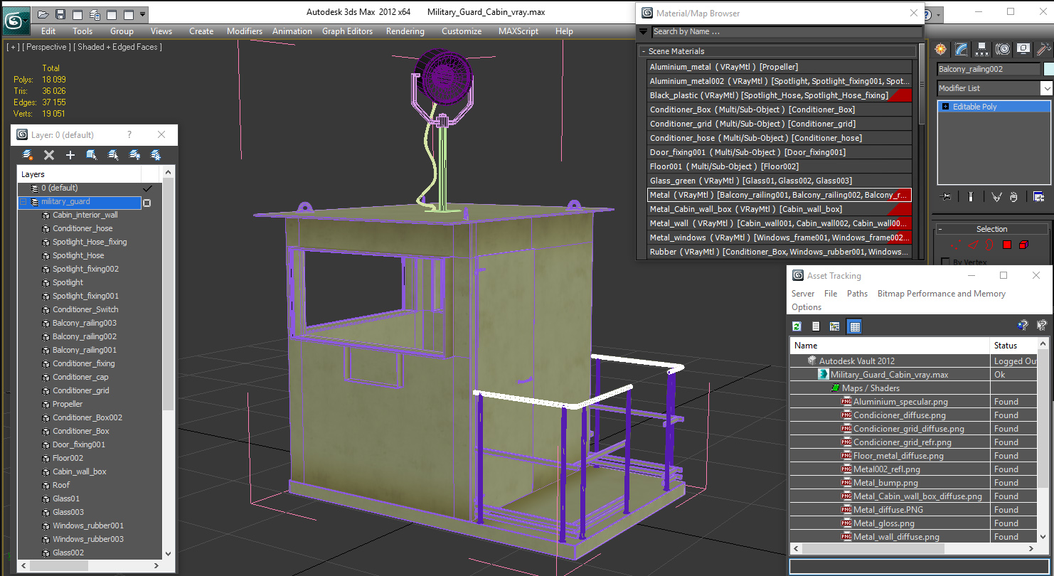Image resolution: width=1054 pixels, height=576 pixels.
Task: Click the Open File folder icon
Action: 43,14
